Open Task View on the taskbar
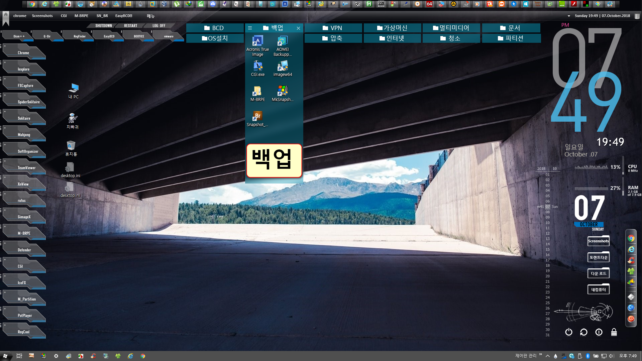The width and height of the screenshot is (642, 361). point(19,356)
